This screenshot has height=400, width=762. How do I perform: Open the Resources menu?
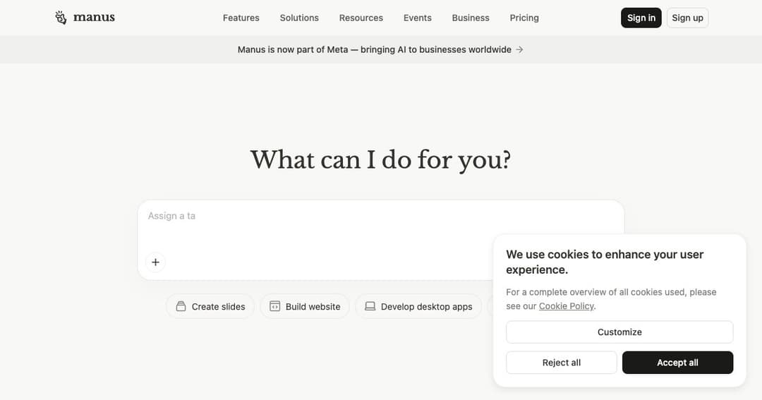pos(361,18)
